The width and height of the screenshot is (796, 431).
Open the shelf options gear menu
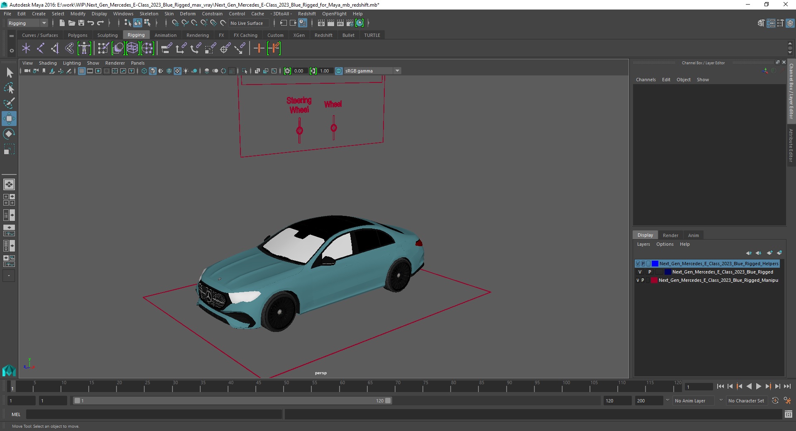[12, 51]
